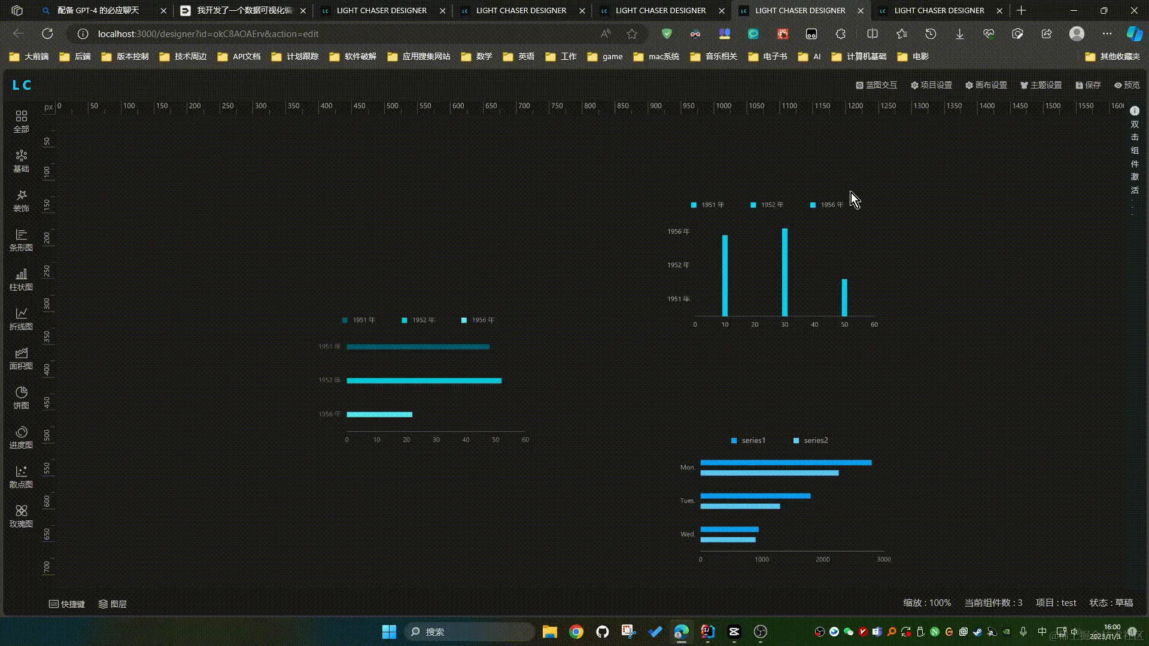This screenshot has width=1149, height=646.
Task: Click the 保存 save button
Action: [x=1088, y=85]
